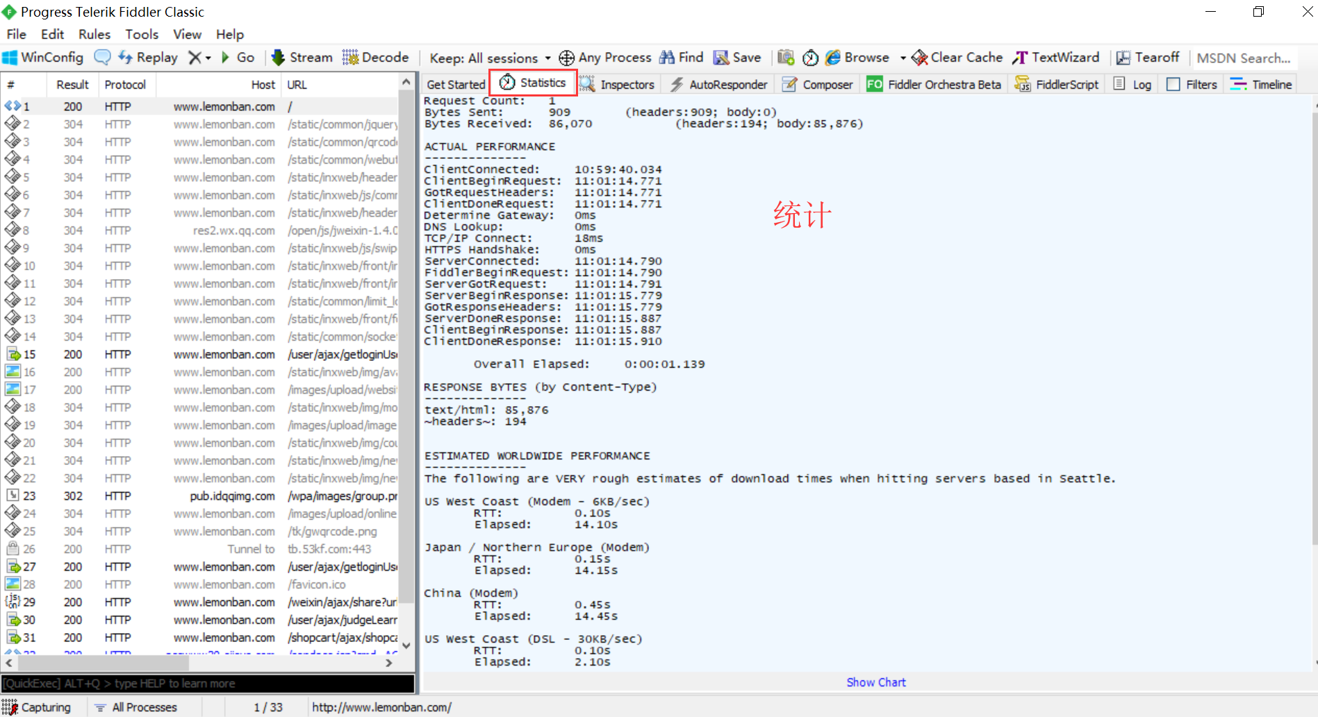Open Find sessions dialog
The width and height of the screenshot is (1318, 717).
coord(682,58)
